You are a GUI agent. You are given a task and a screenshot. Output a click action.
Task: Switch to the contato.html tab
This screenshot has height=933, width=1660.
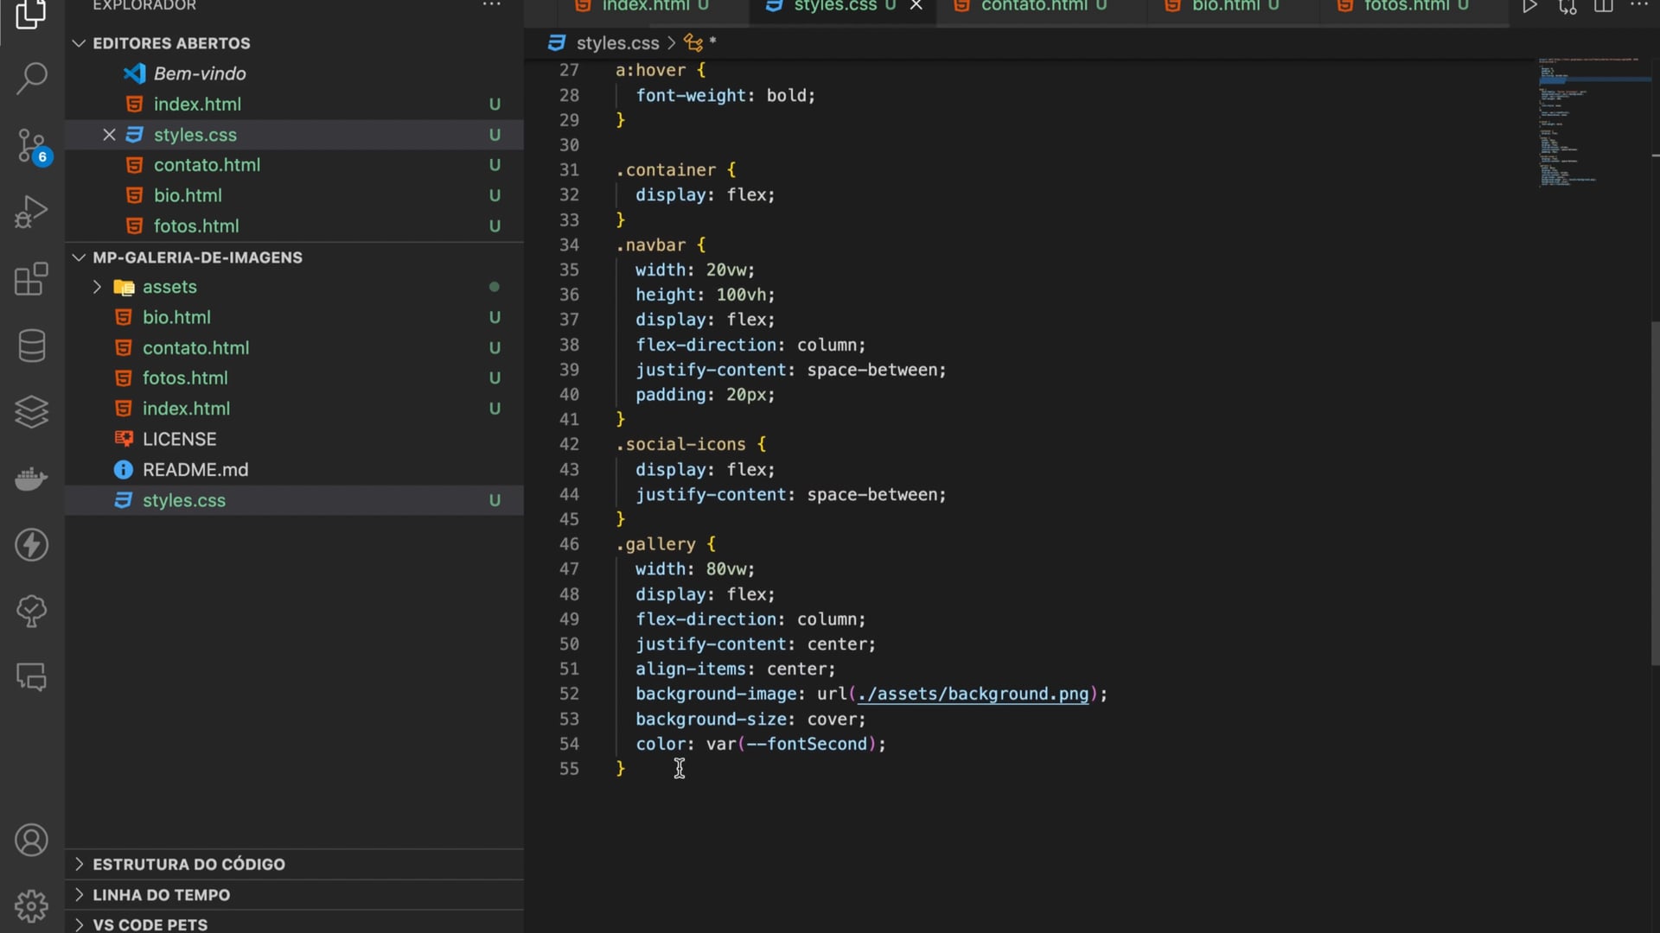1033,7
